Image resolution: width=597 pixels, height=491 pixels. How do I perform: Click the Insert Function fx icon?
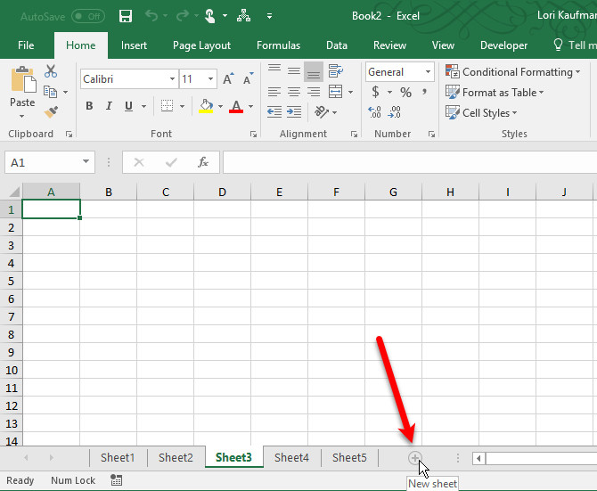(203, 162)
